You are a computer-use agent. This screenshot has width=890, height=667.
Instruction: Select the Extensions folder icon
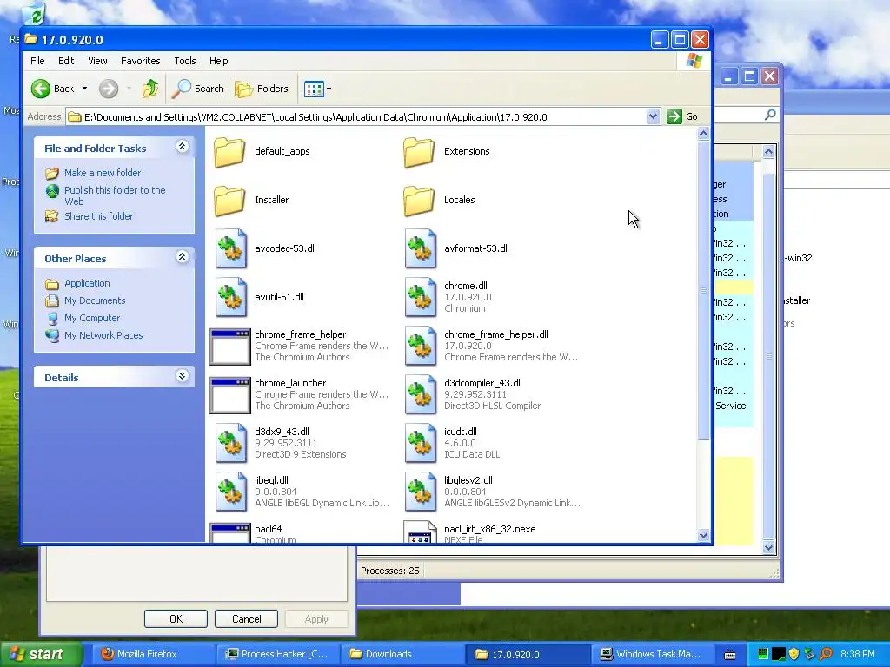[x=420, y=151]
